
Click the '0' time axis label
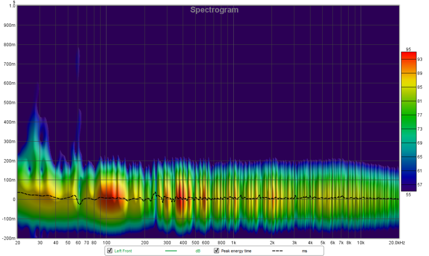click(x=14, y=199)
